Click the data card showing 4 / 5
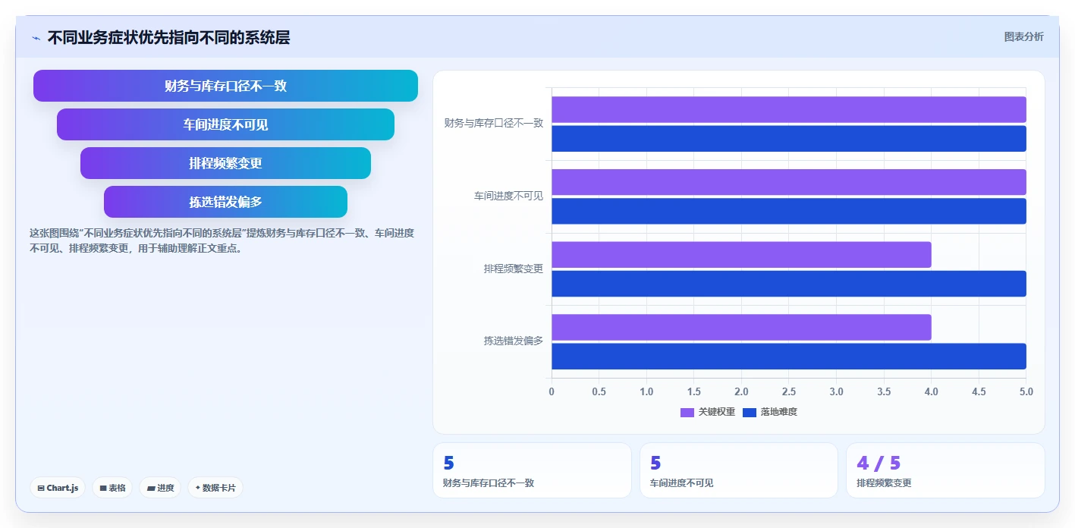The image size is (1075, 528). [x=945, y=470]
